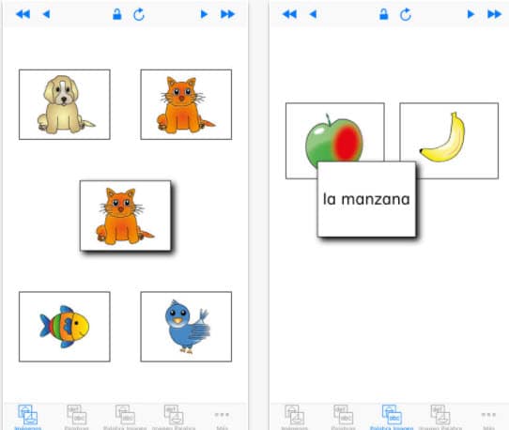509x430 pixels.
Task: Skip to last page in left screen
Action: tap(227, 14)
